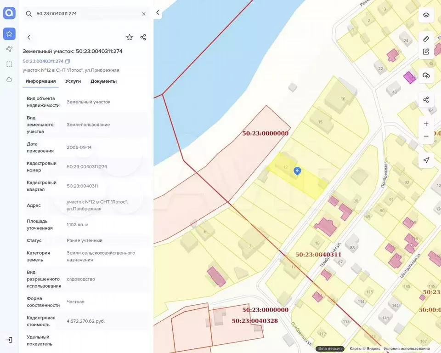Open the 50:23:0040311:274 link below title

coord(43,61)
